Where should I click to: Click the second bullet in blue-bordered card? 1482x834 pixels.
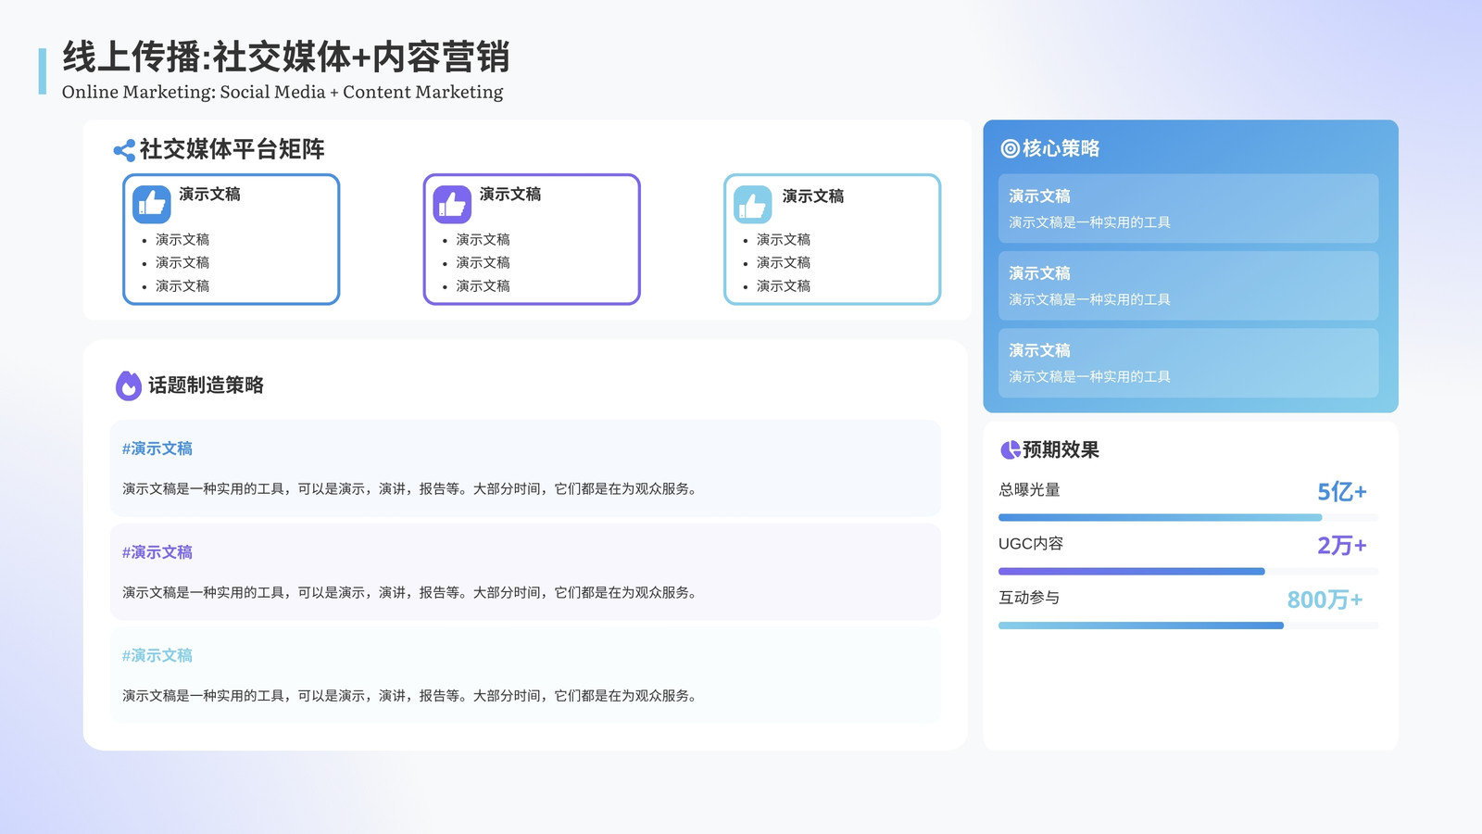click(182, 262)
